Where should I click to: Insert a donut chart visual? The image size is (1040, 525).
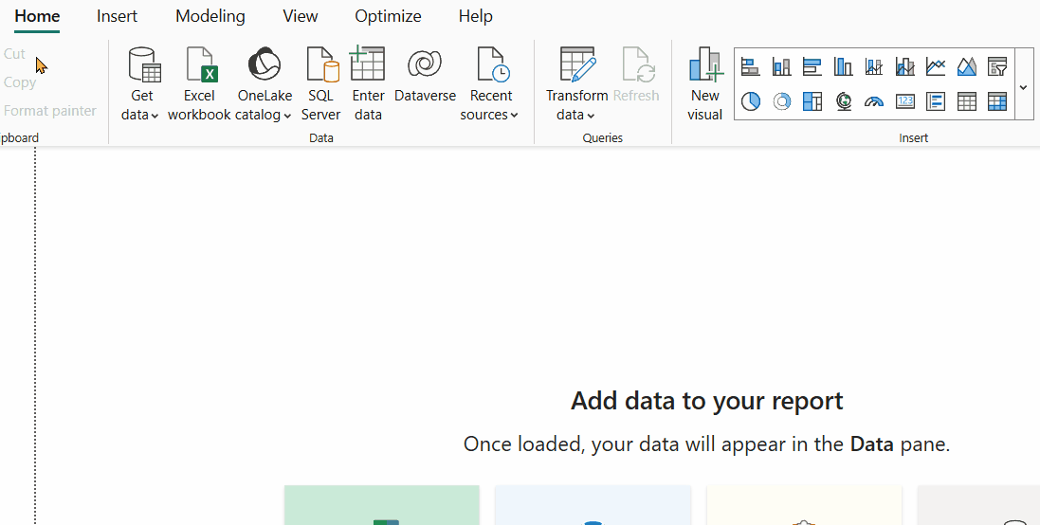pyautogui.click(x=781, y=101)
